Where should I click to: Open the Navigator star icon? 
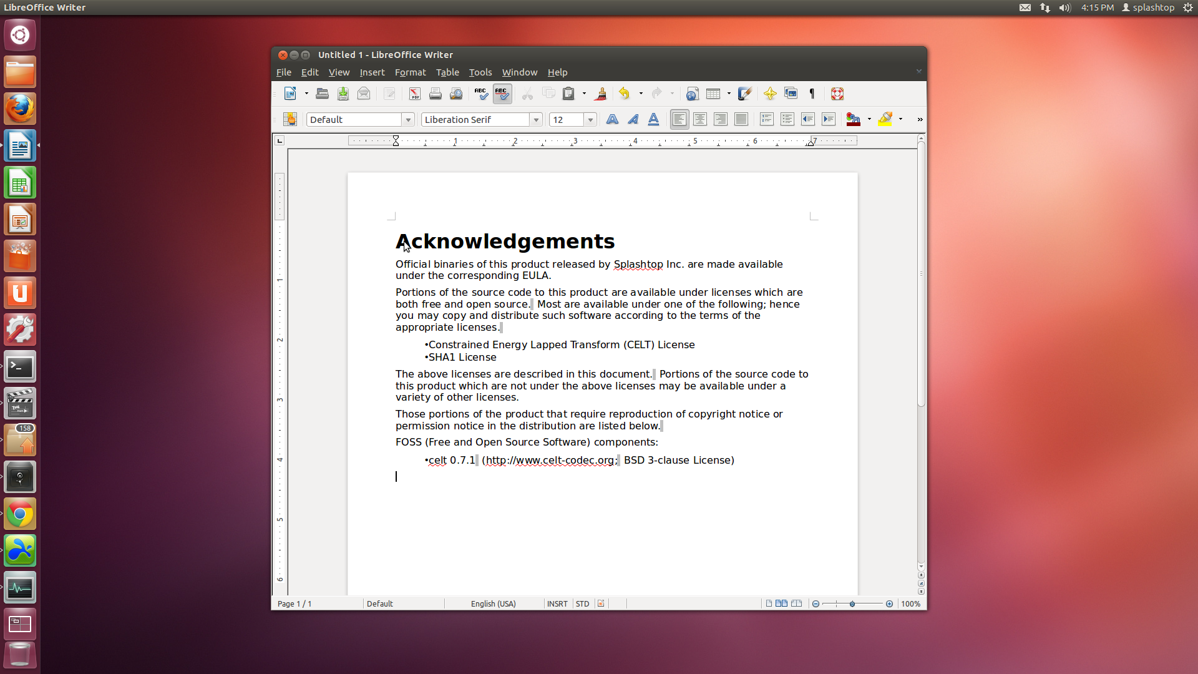click(x=770, y=94)
